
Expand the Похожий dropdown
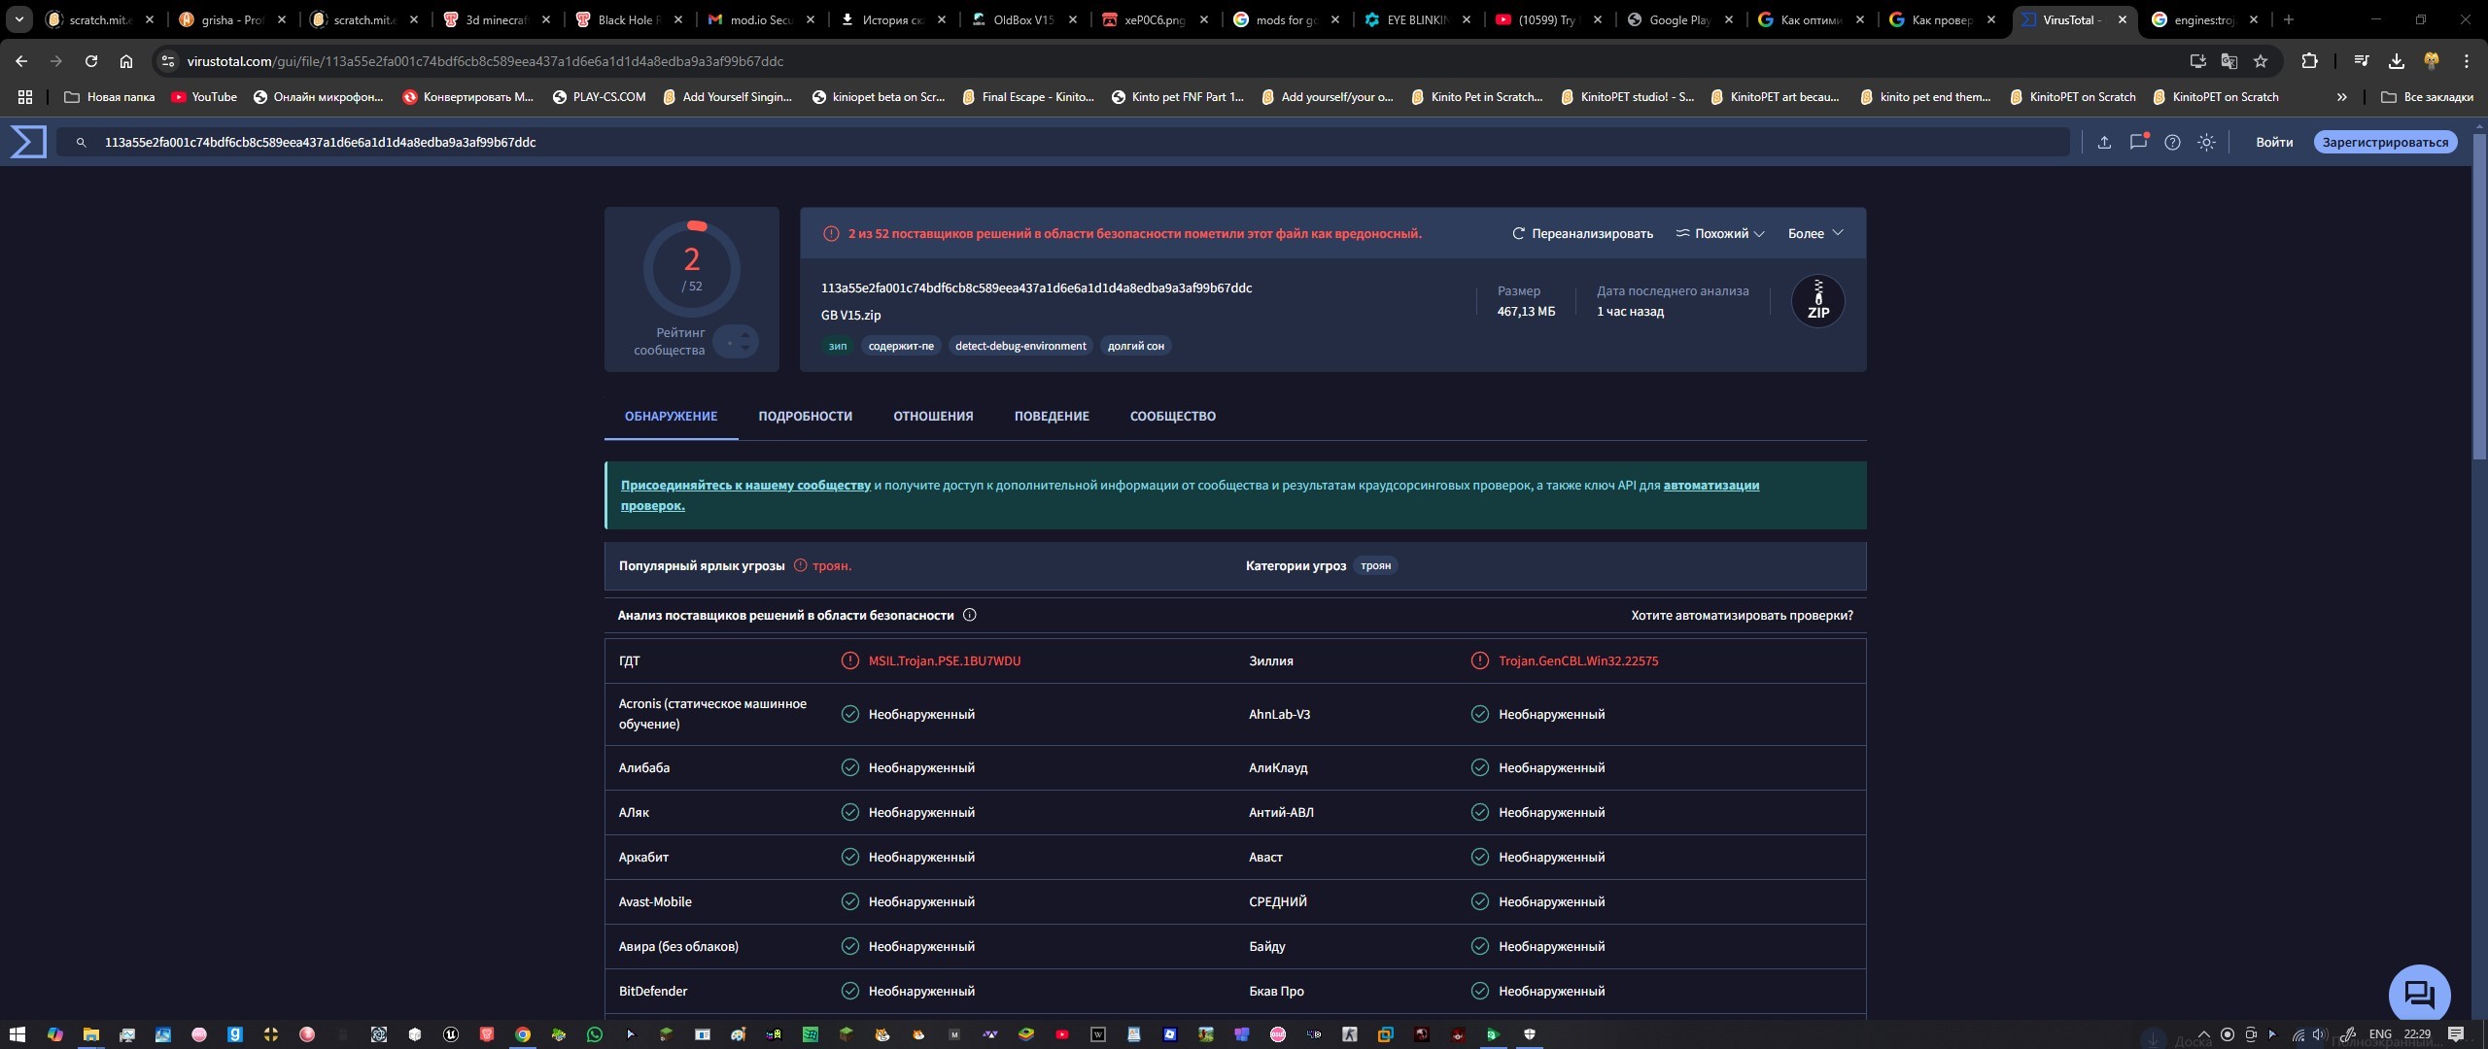pyautogui.click(x=1719, y=233)
